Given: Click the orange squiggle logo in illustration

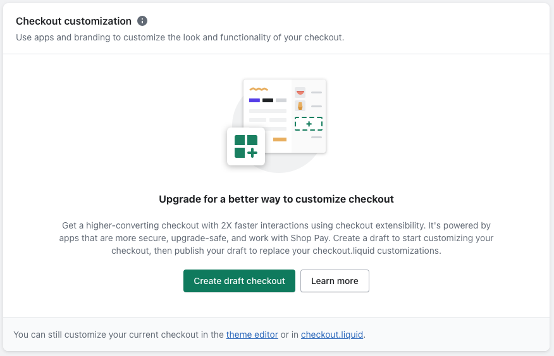Looking at the screenshot, I should click(259, 89).
